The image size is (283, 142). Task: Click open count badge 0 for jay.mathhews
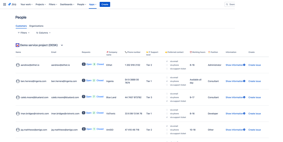point(84,129)
